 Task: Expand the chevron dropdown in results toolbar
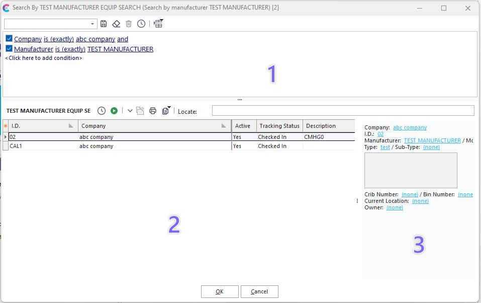(x=130, y=111)
